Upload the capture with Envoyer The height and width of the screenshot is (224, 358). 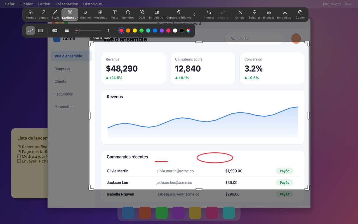269,14
